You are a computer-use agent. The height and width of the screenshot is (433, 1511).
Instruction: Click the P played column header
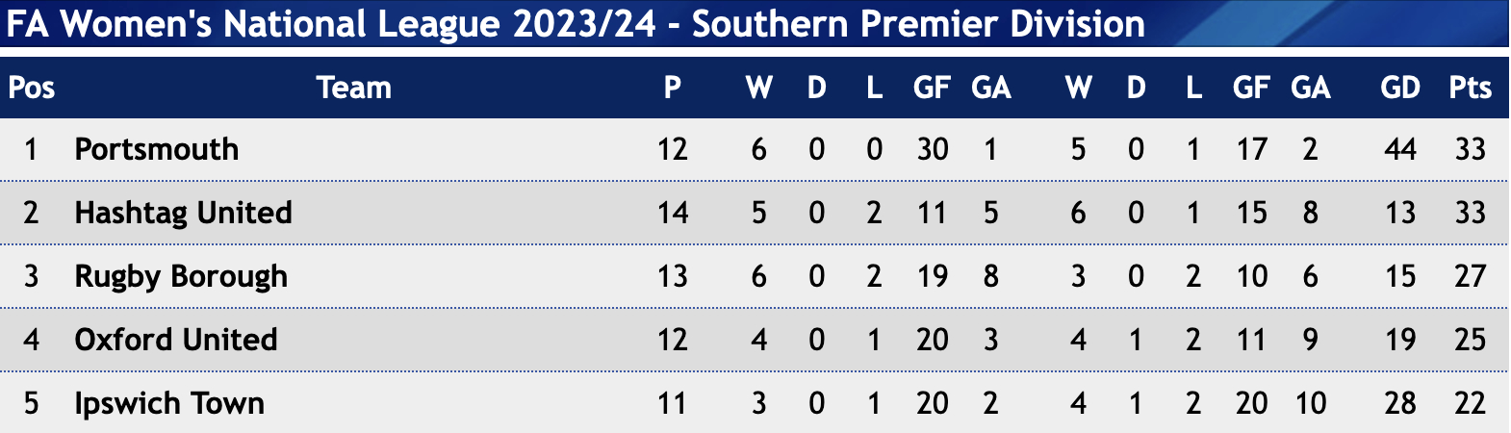click(673, 88)
